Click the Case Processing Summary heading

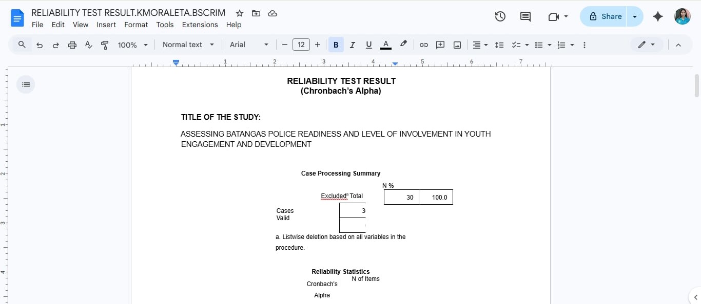click(x=341, y=173)
